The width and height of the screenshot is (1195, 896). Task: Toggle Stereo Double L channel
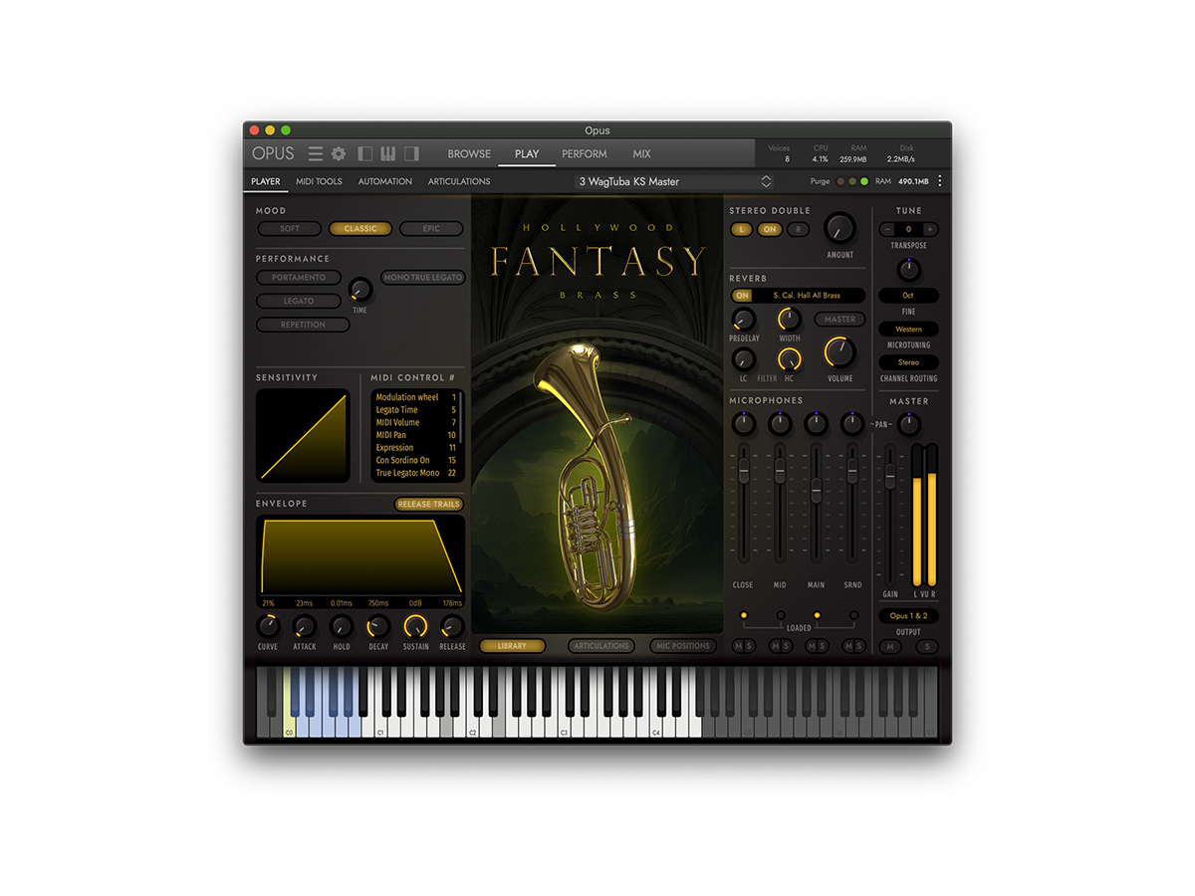[742, 230]
